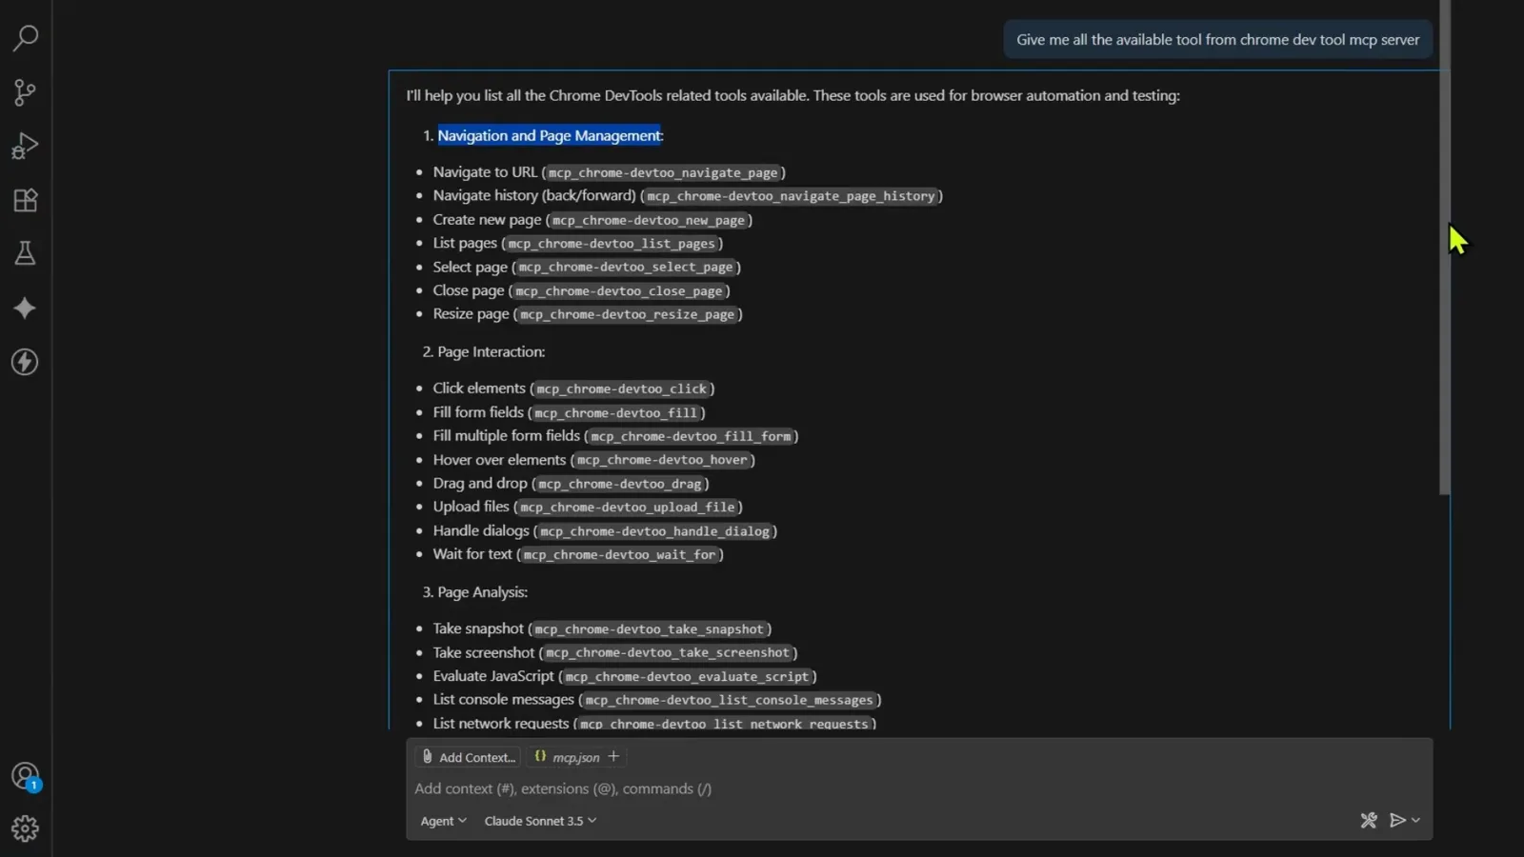1524x857 pixels.
Task: Click mcp_chrome-devtoo_select_page code text
Action: click(626, 268)
